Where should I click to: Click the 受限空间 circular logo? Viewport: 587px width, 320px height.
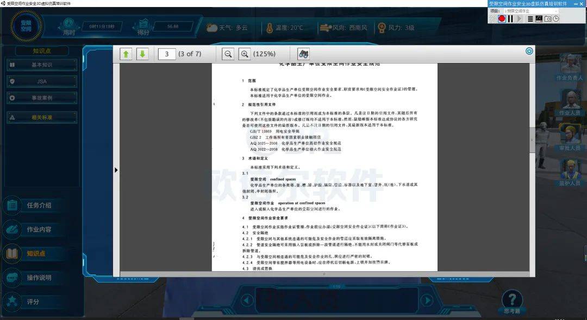[x=26, y=26]
